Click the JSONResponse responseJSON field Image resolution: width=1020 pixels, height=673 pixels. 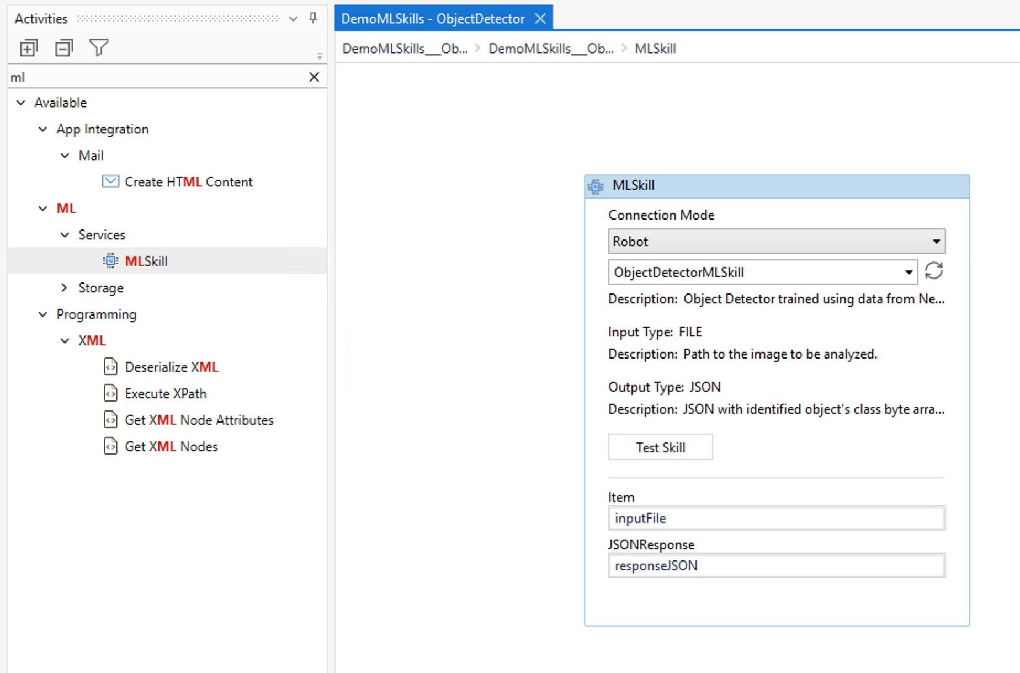click(x=777, y=565)
